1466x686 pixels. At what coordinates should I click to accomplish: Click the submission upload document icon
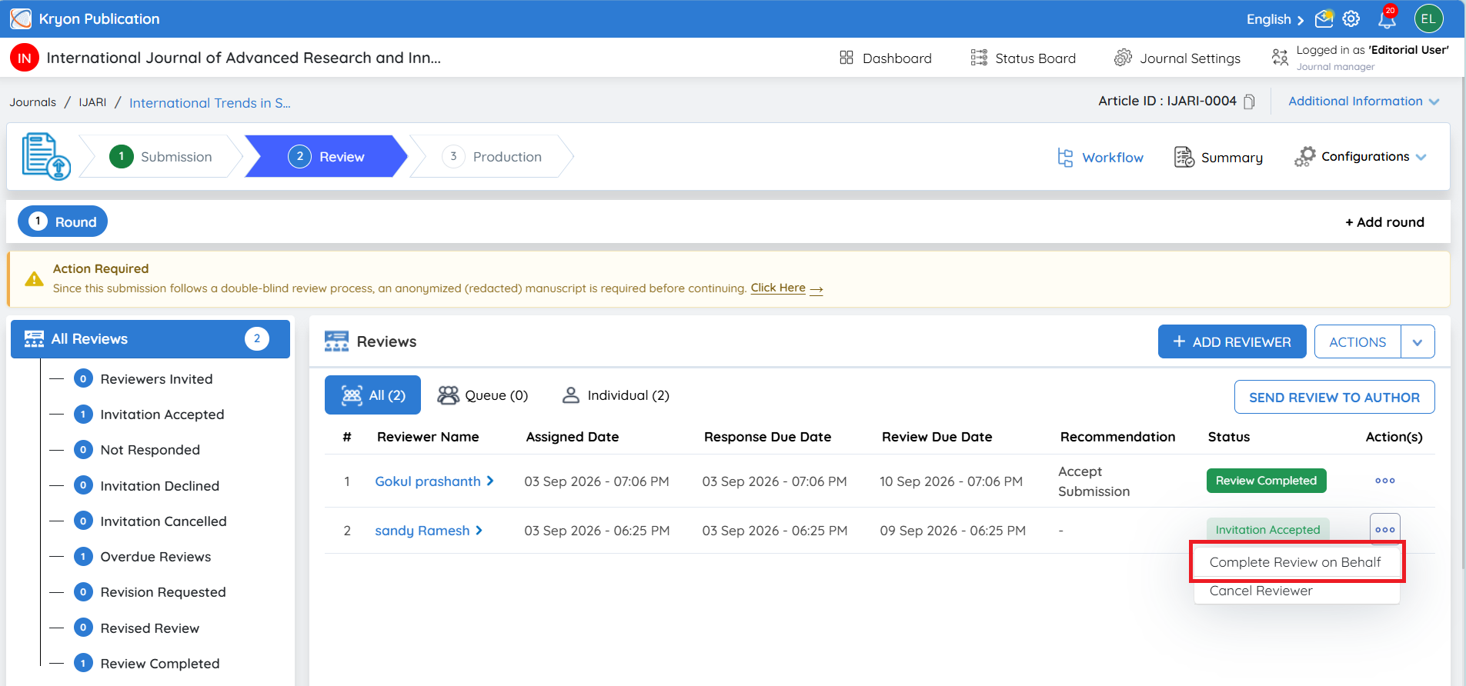click(46, 156)
